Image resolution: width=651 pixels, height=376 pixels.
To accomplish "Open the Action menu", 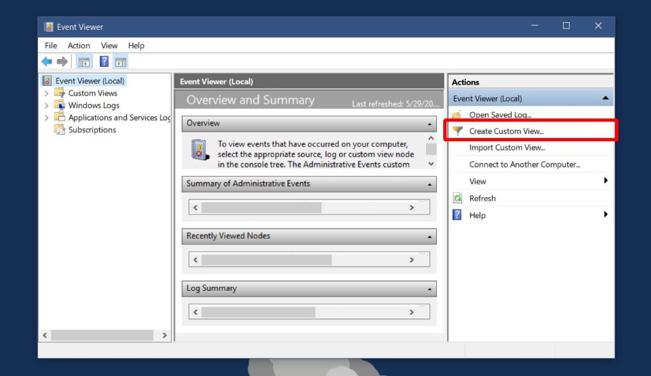I will point(78,45).
